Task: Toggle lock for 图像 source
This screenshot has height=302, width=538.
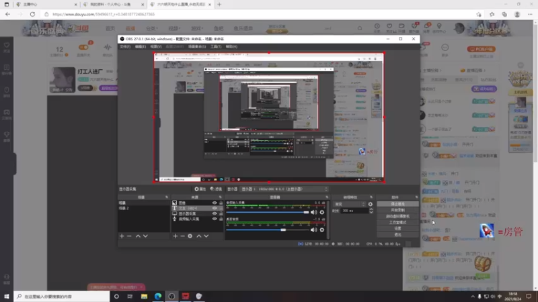Action: pos(221,203)
